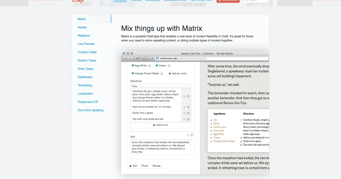Add a new Text block
The image size is (341, 179).
(133, 166)
